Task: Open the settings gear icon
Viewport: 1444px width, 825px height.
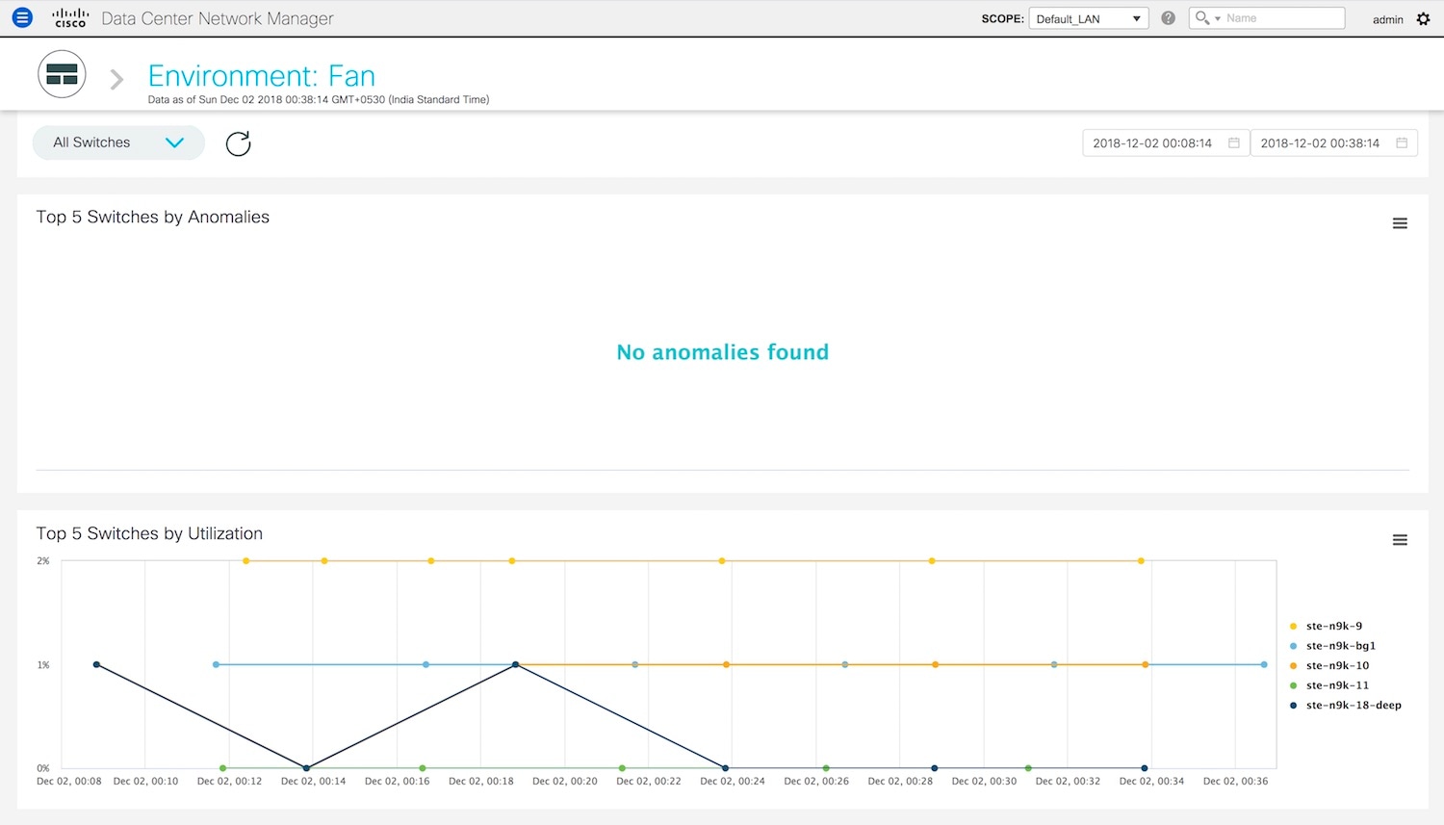Action: coord(1423,18)
